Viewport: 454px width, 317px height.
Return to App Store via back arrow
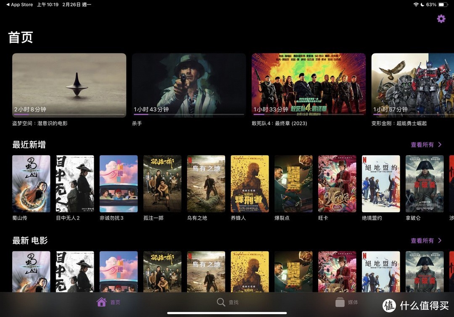point(8,5)
